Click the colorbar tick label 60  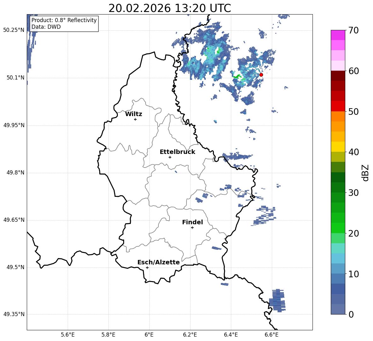[x=353, y=71]
